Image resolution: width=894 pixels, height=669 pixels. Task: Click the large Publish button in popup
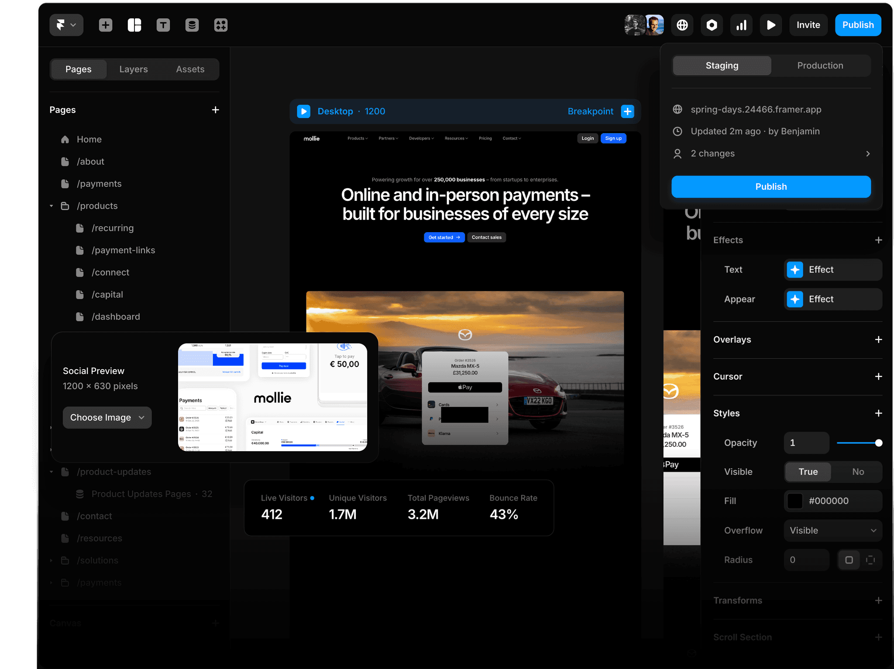click(x=771, y=187)
